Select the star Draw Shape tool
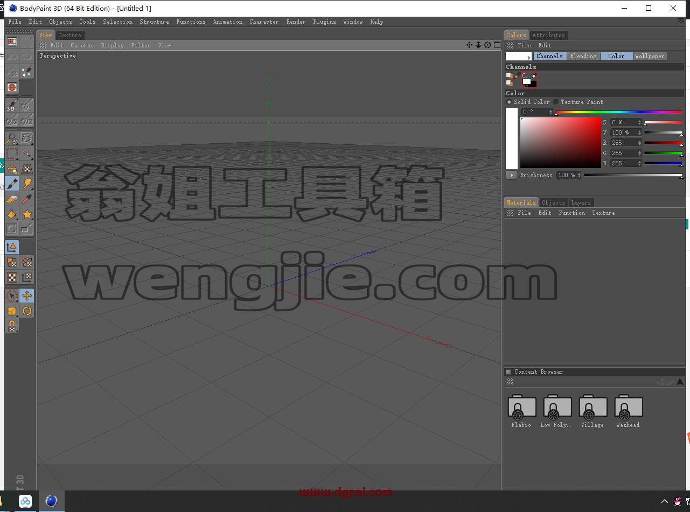 pos(27,214)
